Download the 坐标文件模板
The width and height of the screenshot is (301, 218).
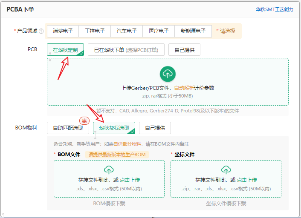click(x=226, y=204)
